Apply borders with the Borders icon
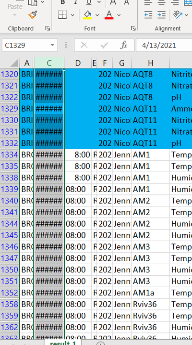 pyautogui.click(x=62, y=15)
